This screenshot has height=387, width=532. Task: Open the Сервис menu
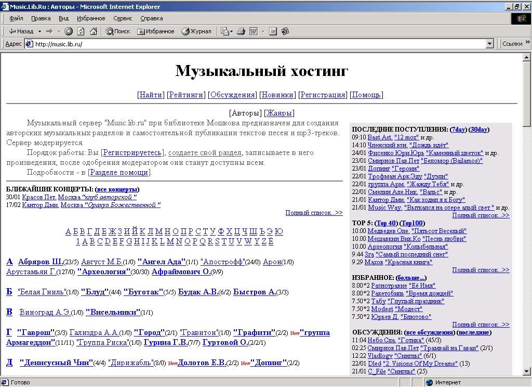click(x=123, y=18)
